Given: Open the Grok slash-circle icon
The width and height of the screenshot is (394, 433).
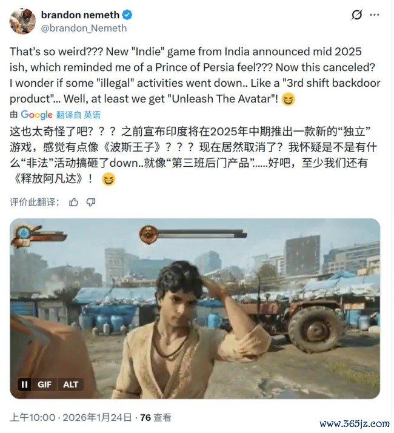Looking at the screenshot, I should point(356,15).
